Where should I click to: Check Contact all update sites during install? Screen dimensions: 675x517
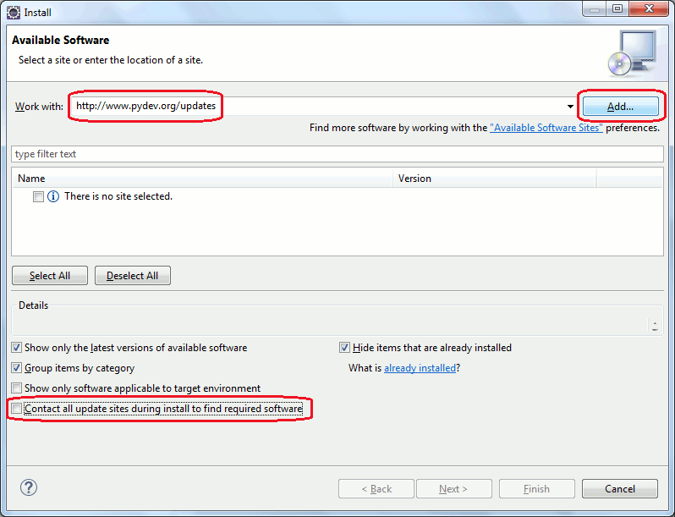click(17, 410)
